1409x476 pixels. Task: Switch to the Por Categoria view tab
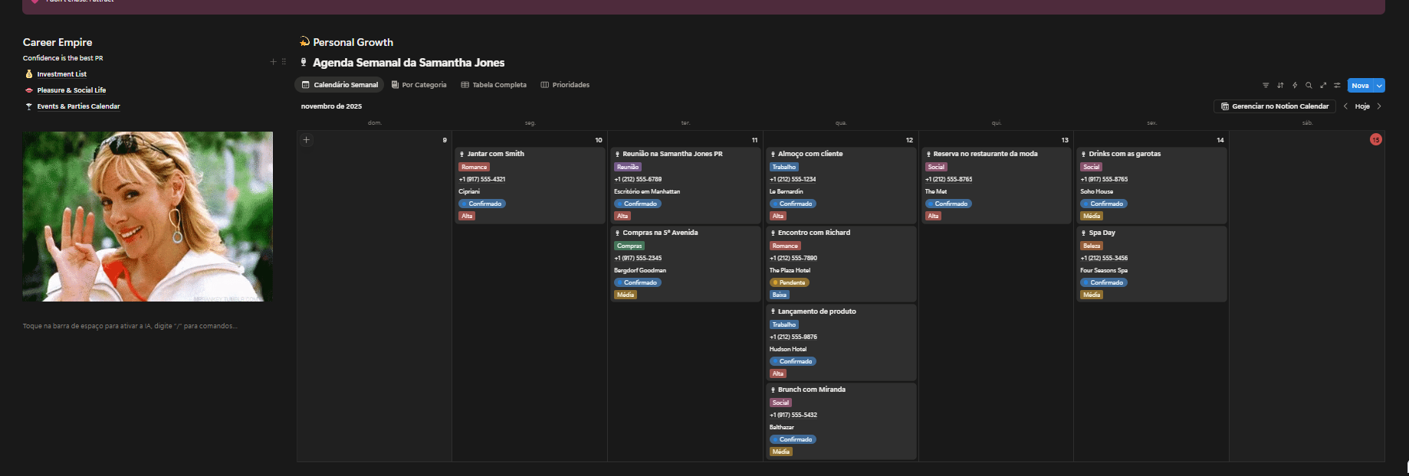[419, 85]
